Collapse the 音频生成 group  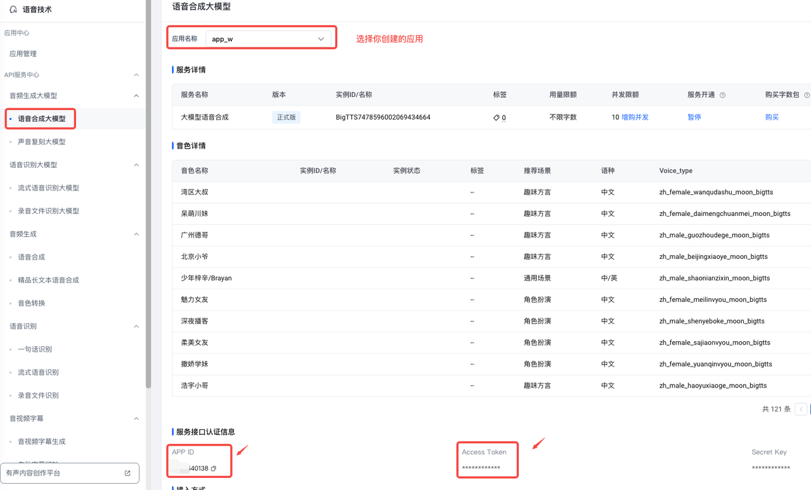coord(136,234)
